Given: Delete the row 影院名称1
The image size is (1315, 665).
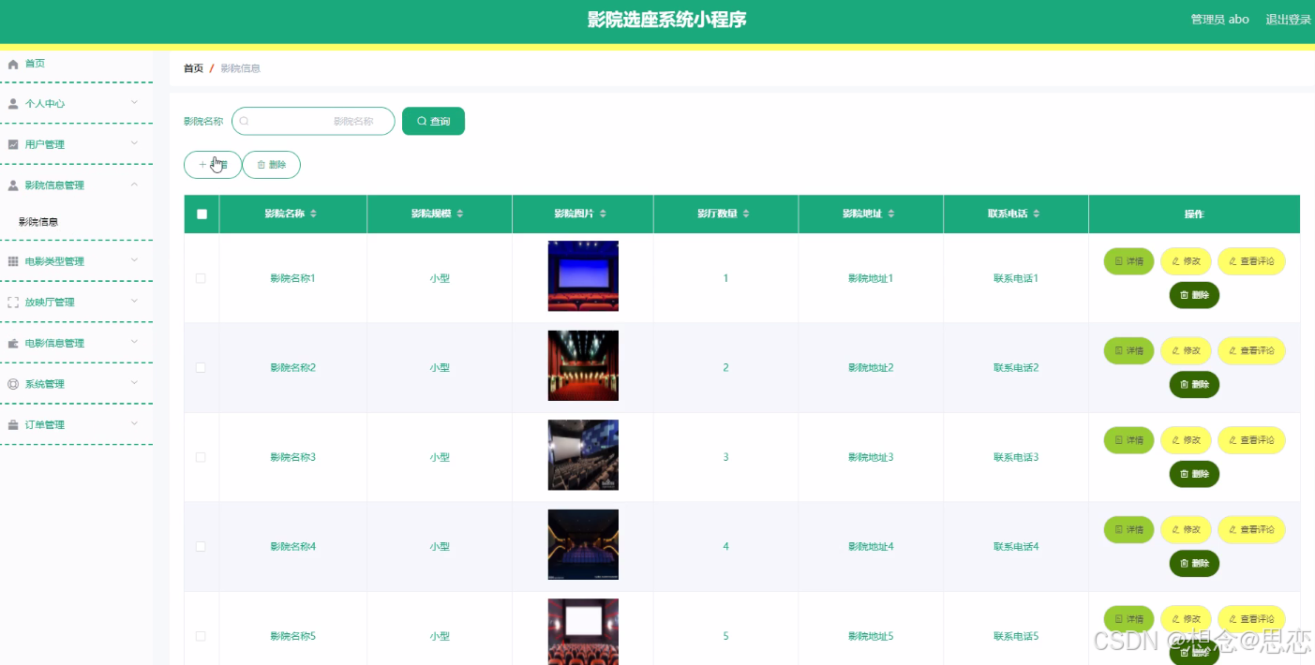Looking at the screenshot, I should [1194, 295].
